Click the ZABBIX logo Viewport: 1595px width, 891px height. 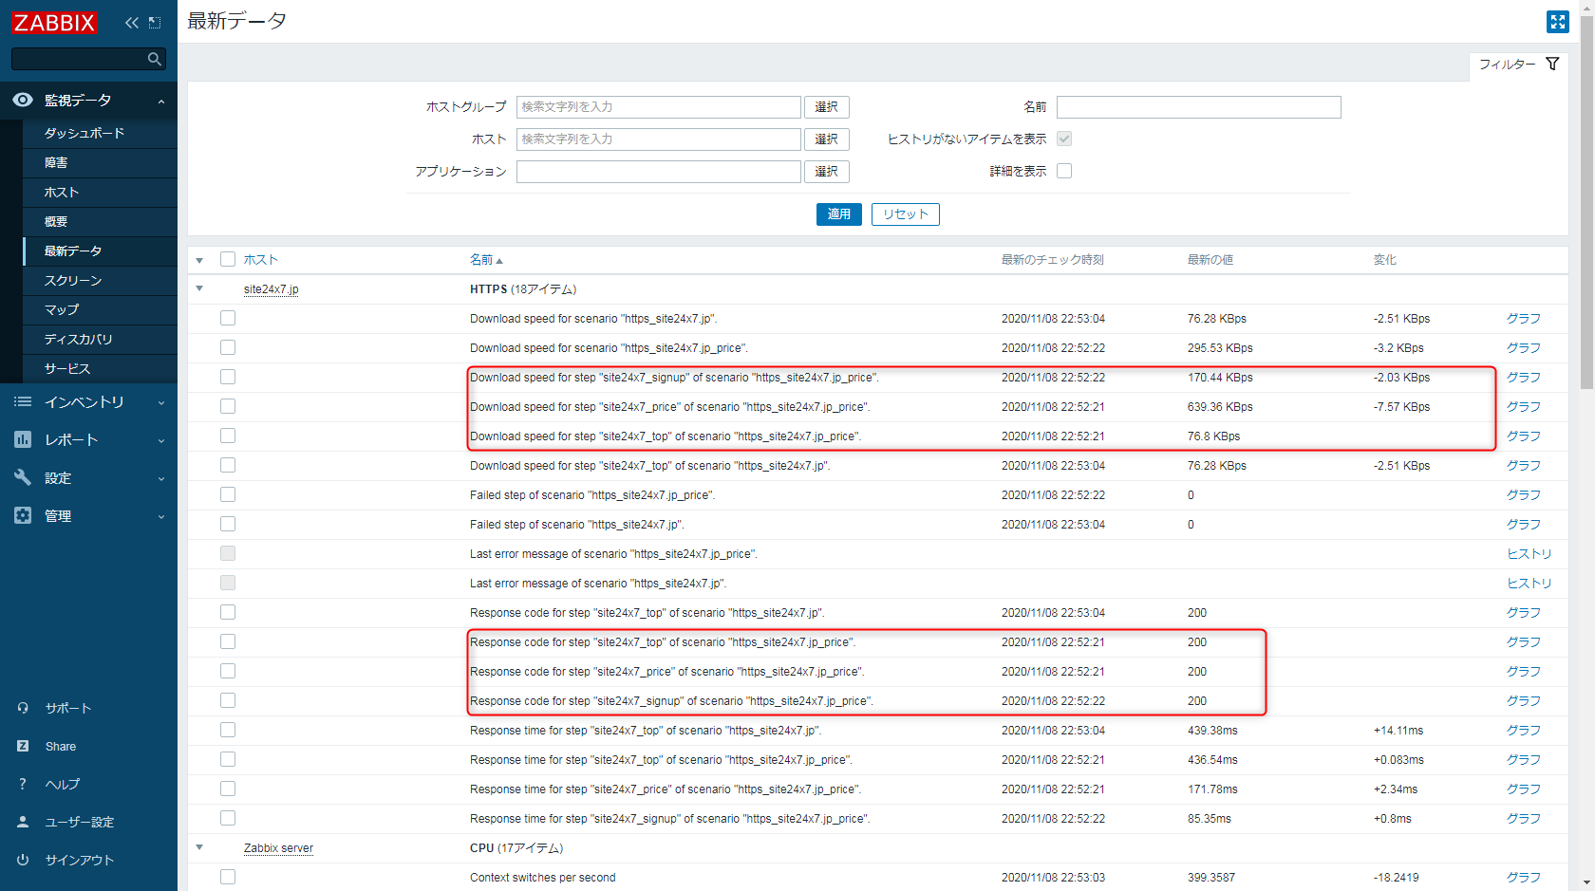pos(54,22)
